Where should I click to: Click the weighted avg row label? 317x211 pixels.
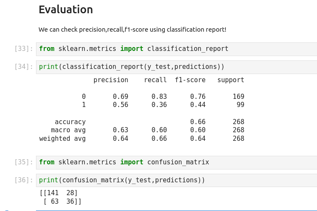[62, 139]
